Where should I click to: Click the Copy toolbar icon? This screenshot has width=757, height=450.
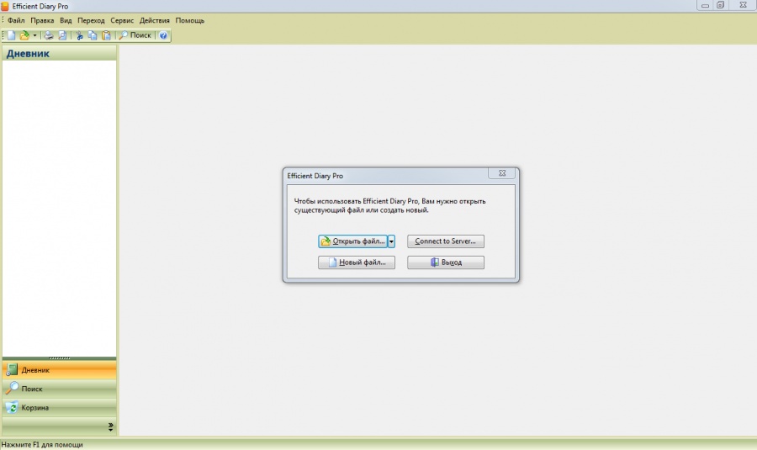click(x=93, y=35)
